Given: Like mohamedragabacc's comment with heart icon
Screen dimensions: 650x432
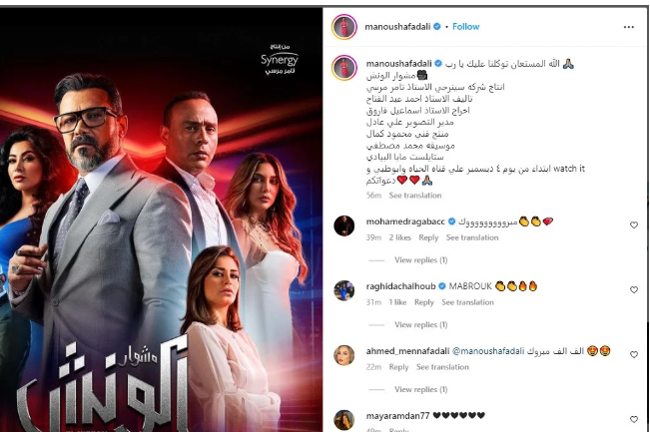Looking at the screenshot, I should pyautogui.click(x=633, y=224).
